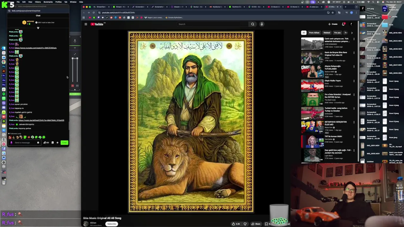Show more filter chips with right chevron
The image size is (404, 227).
point(352,33)
